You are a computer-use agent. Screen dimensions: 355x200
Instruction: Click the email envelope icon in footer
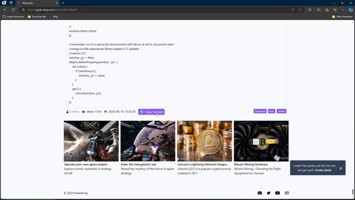[287, 193]
